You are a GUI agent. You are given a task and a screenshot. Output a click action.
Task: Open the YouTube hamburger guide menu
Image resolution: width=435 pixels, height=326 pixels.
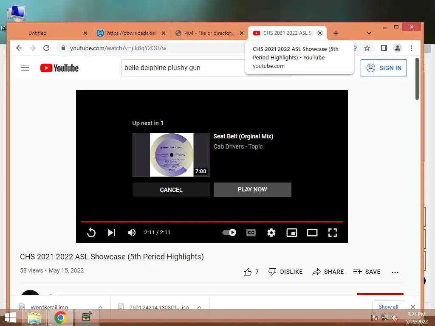click(x=25, y=67)
